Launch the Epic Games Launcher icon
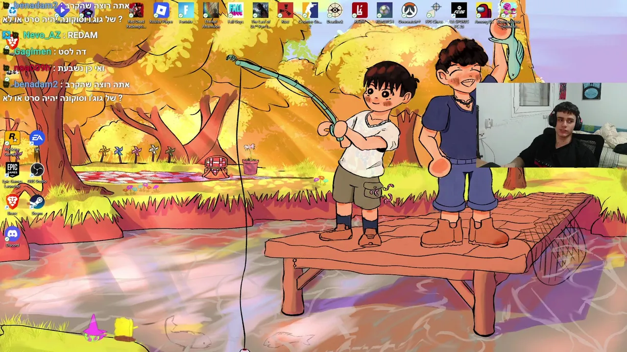627x352 pixels. (x=12, y=175)
